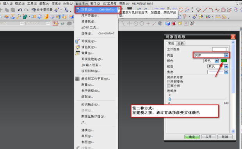Click the Copy icon in toolbar

pyautogui.click(x=7, y=10)
